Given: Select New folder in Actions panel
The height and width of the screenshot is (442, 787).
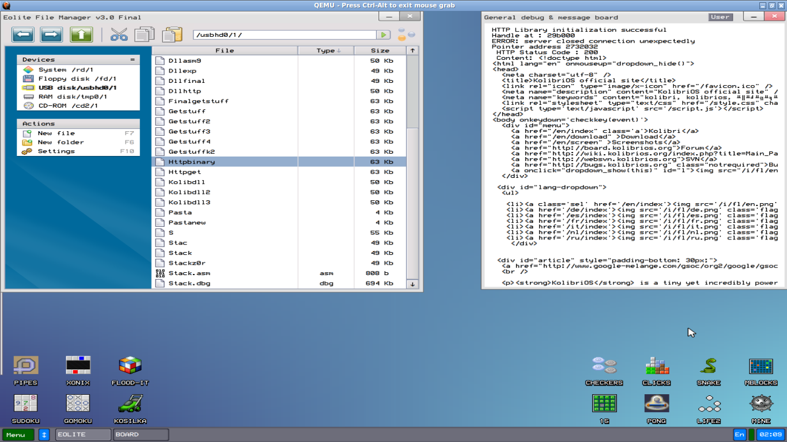Looking at the screenshot, I should click(x=60, y=142).
